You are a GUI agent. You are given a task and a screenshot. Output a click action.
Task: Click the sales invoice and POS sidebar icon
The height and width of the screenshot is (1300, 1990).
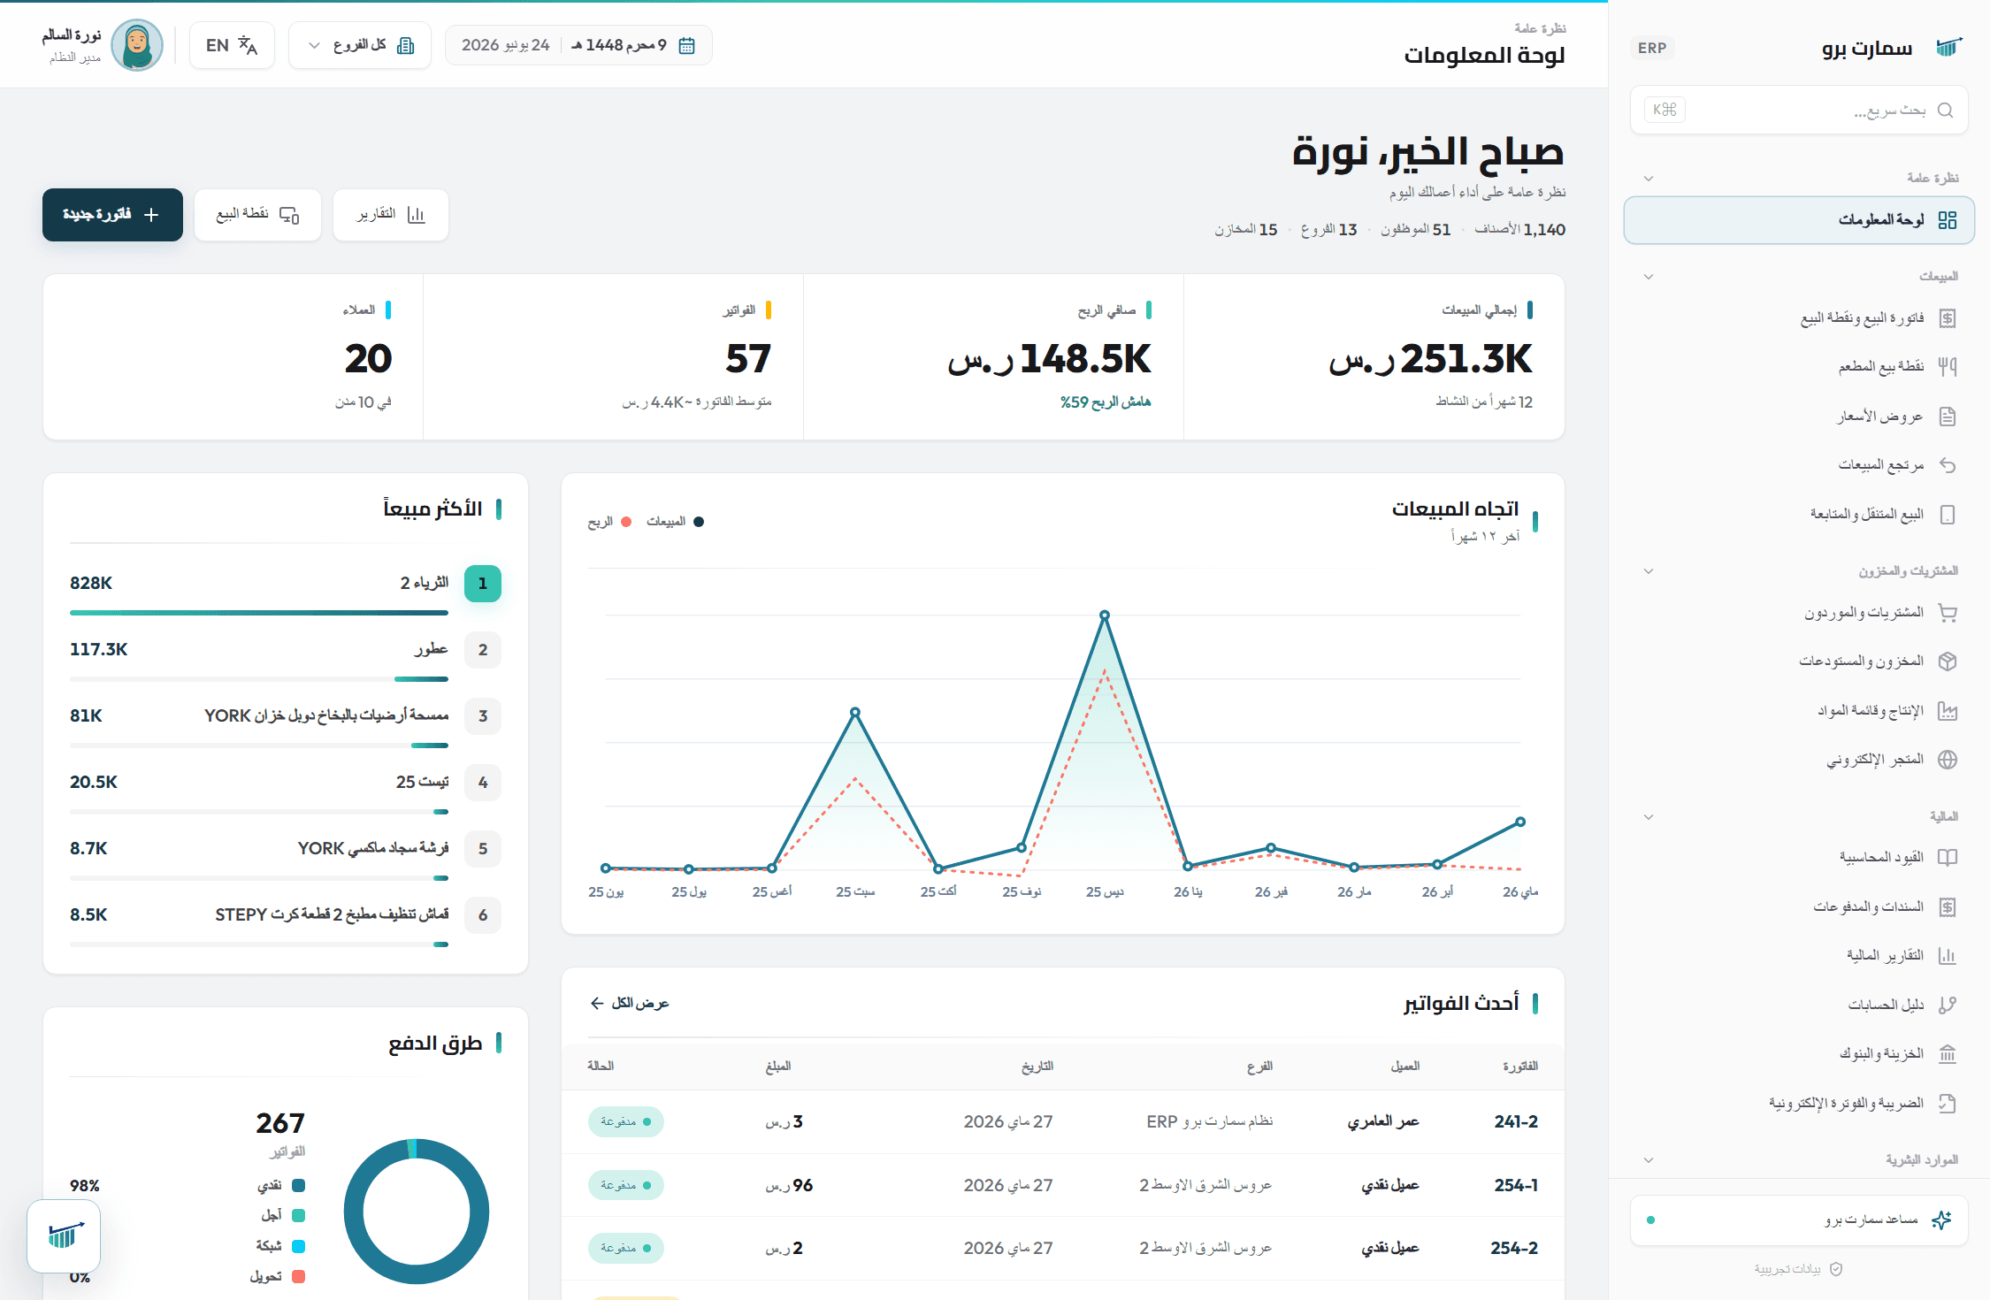point(1947,318)
